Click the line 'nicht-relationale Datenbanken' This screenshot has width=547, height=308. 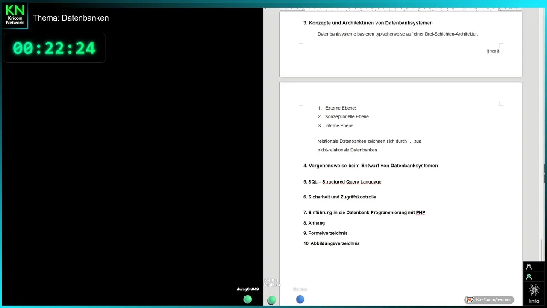347,150
